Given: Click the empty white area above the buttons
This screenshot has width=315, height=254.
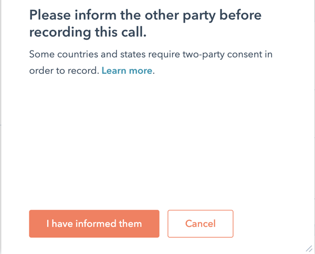Looking at the screenshot, I should (x=157, y=147).
